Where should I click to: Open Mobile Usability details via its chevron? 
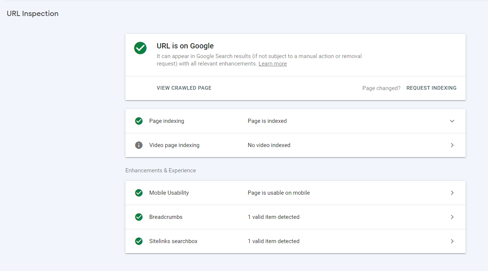tap(452, 193)
